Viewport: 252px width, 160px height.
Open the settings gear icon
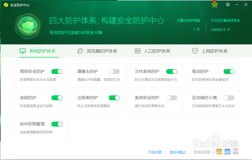click(x=228, y=5)
